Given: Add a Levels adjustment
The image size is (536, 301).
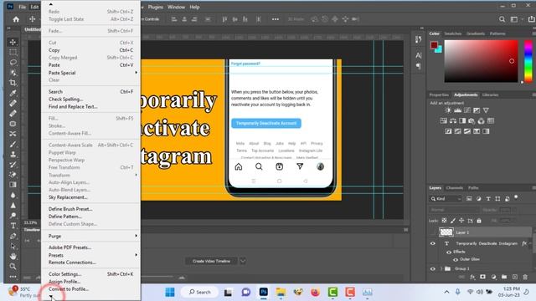Looking at the screenshot, I should 457,110.
